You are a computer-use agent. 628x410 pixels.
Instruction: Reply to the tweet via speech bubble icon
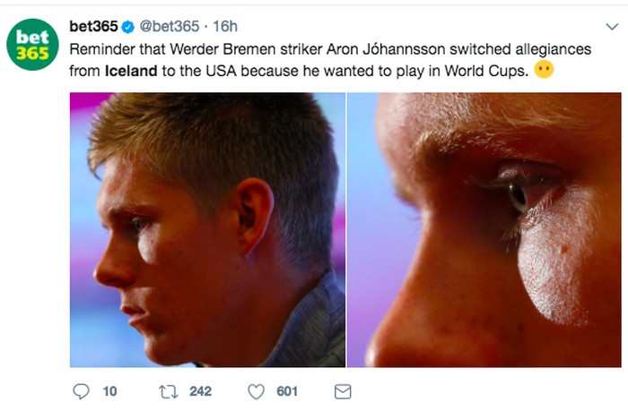click(81, 391)
